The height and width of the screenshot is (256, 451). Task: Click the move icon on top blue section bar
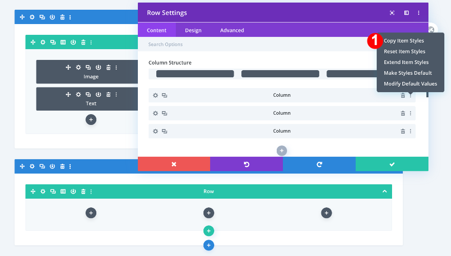(22, 17)
